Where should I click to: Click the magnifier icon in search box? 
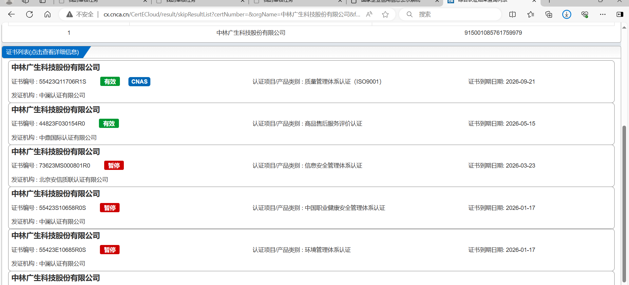[410, 14]
